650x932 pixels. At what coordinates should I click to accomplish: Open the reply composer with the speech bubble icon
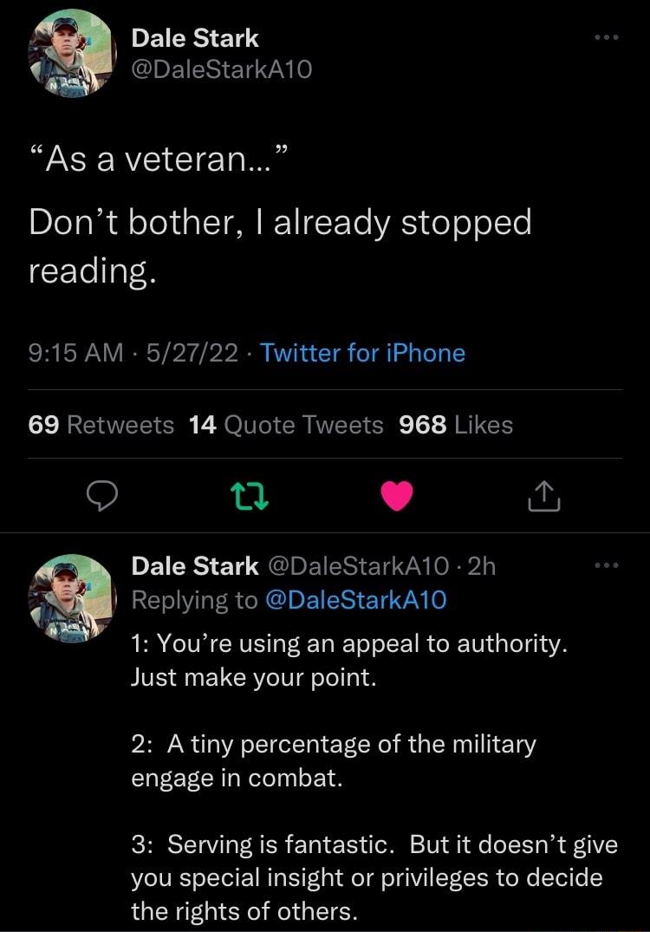point(103,496)
